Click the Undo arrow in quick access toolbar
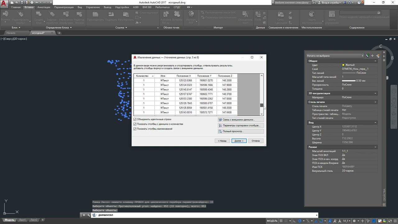The width and height of the screenshot is (398, 224). (x=37, y=2)
